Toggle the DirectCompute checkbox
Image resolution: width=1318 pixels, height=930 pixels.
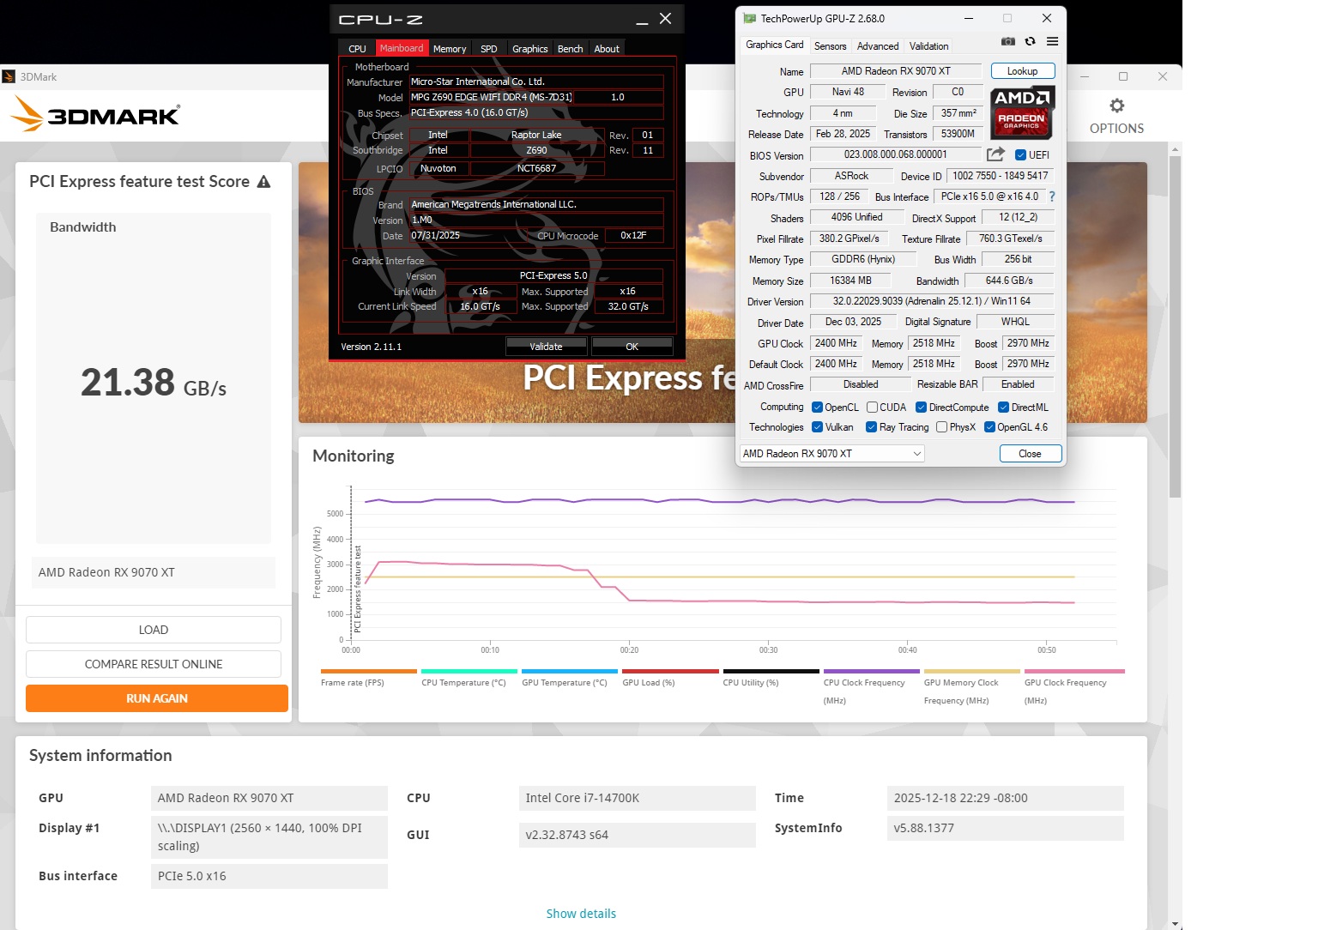point(921,408)
